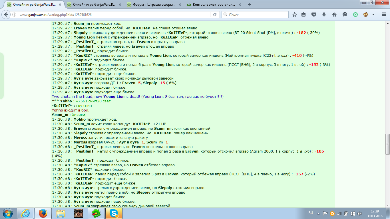This screenshot has height=219, width=390.
Task: Expand the address bar history dropdown
Action: coord(207,15)
